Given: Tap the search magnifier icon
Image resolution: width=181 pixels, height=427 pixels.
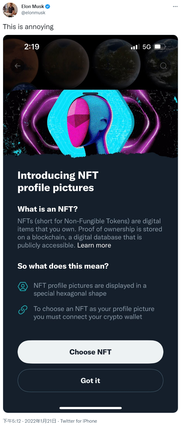Looking at the screenshot, I should point(163,66).
